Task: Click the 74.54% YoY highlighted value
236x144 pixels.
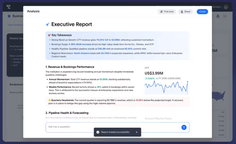Action: coord(102,40)
